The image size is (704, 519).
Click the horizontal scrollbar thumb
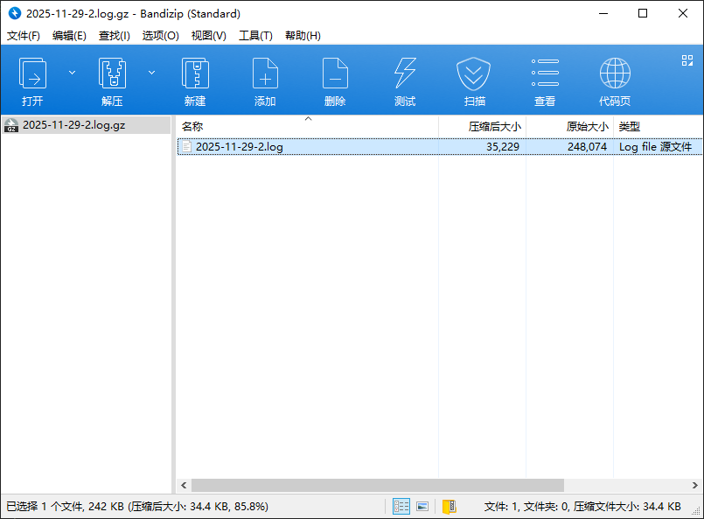tap(378, 485)
